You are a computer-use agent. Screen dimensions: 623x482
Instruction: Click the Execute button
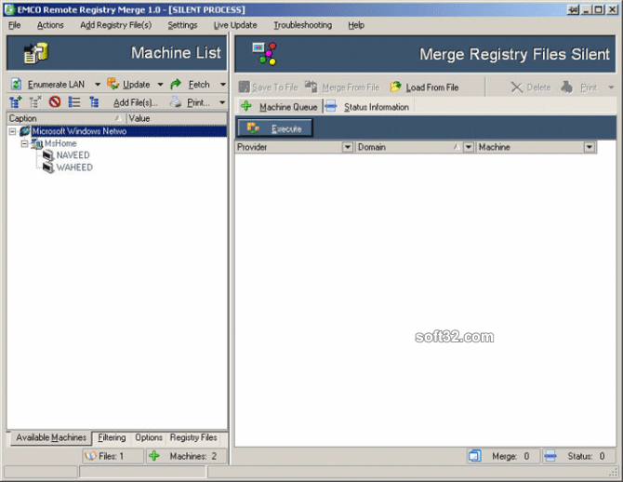pos(274,128)
